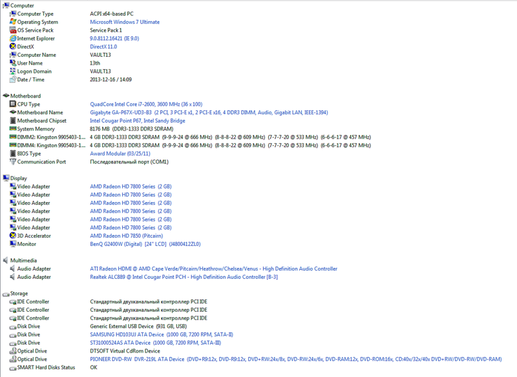Click the Operating System Windows flag icon
This screenshot has height=377, width=517.
13,22
